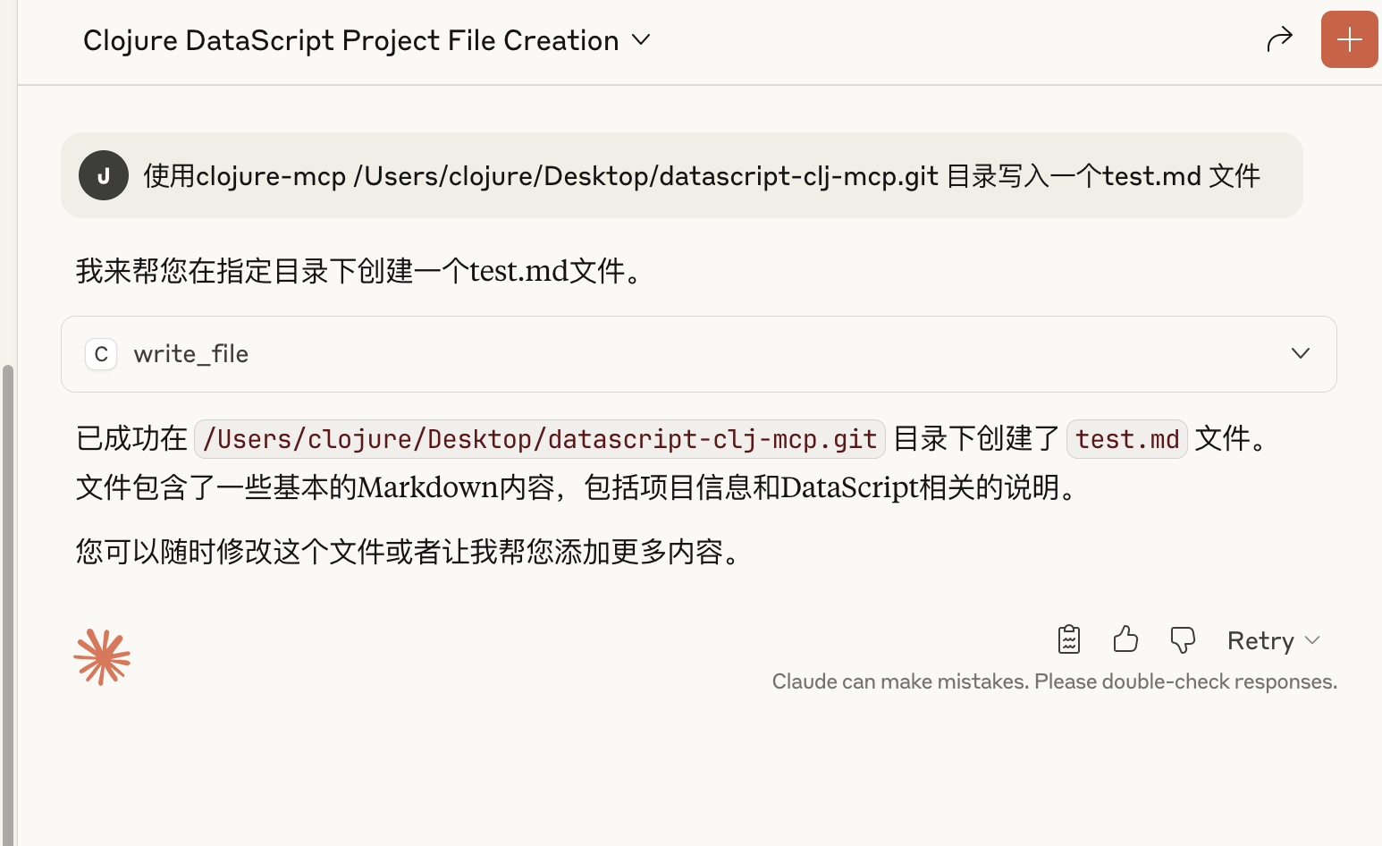Click the line '我来帮您在指定目录下创建一个test.md文件'

click(x=360, y=271)
